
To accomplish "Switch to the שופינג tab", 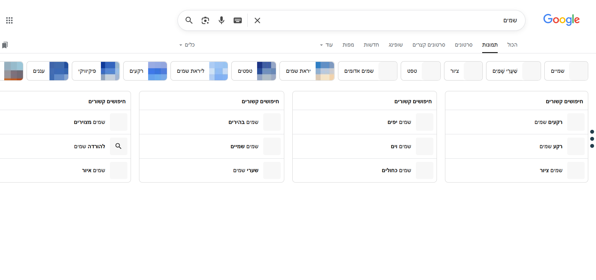I will click(396, 45).
